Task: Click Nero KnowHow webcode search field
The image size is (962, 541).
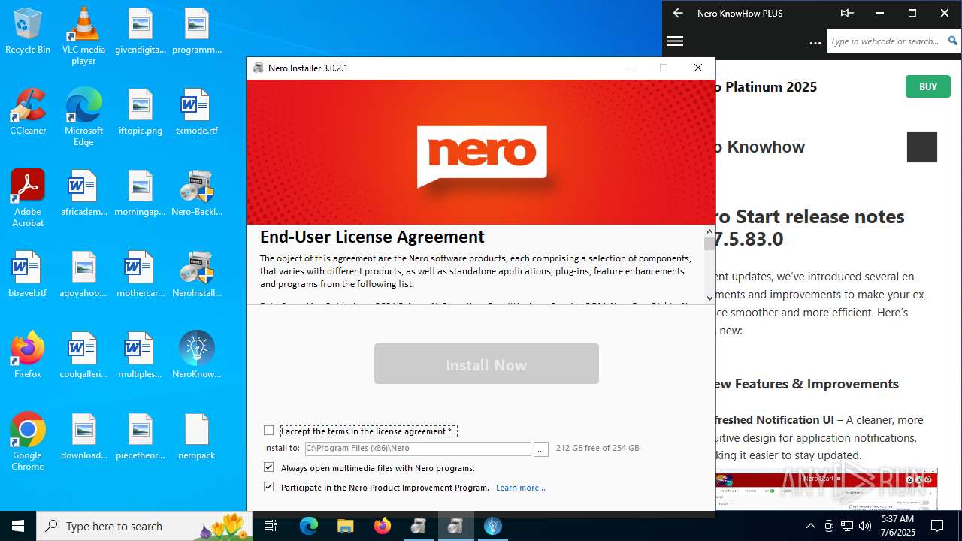Action: click(885, 41)
